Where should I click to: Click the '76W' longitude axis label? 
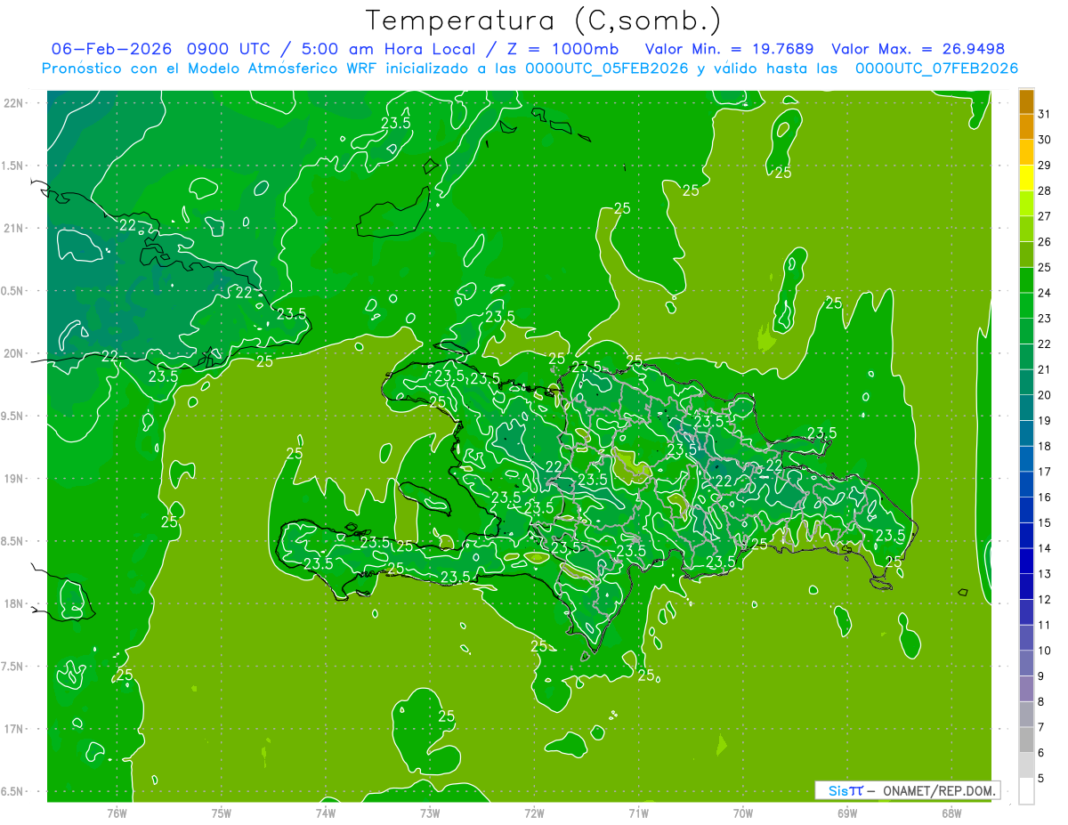point(117,813)
